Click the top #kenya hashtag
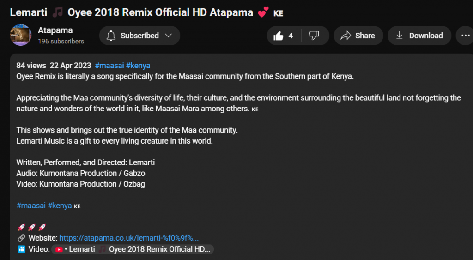The height and width of the screenshot is (260, 473). click(138, 66)
